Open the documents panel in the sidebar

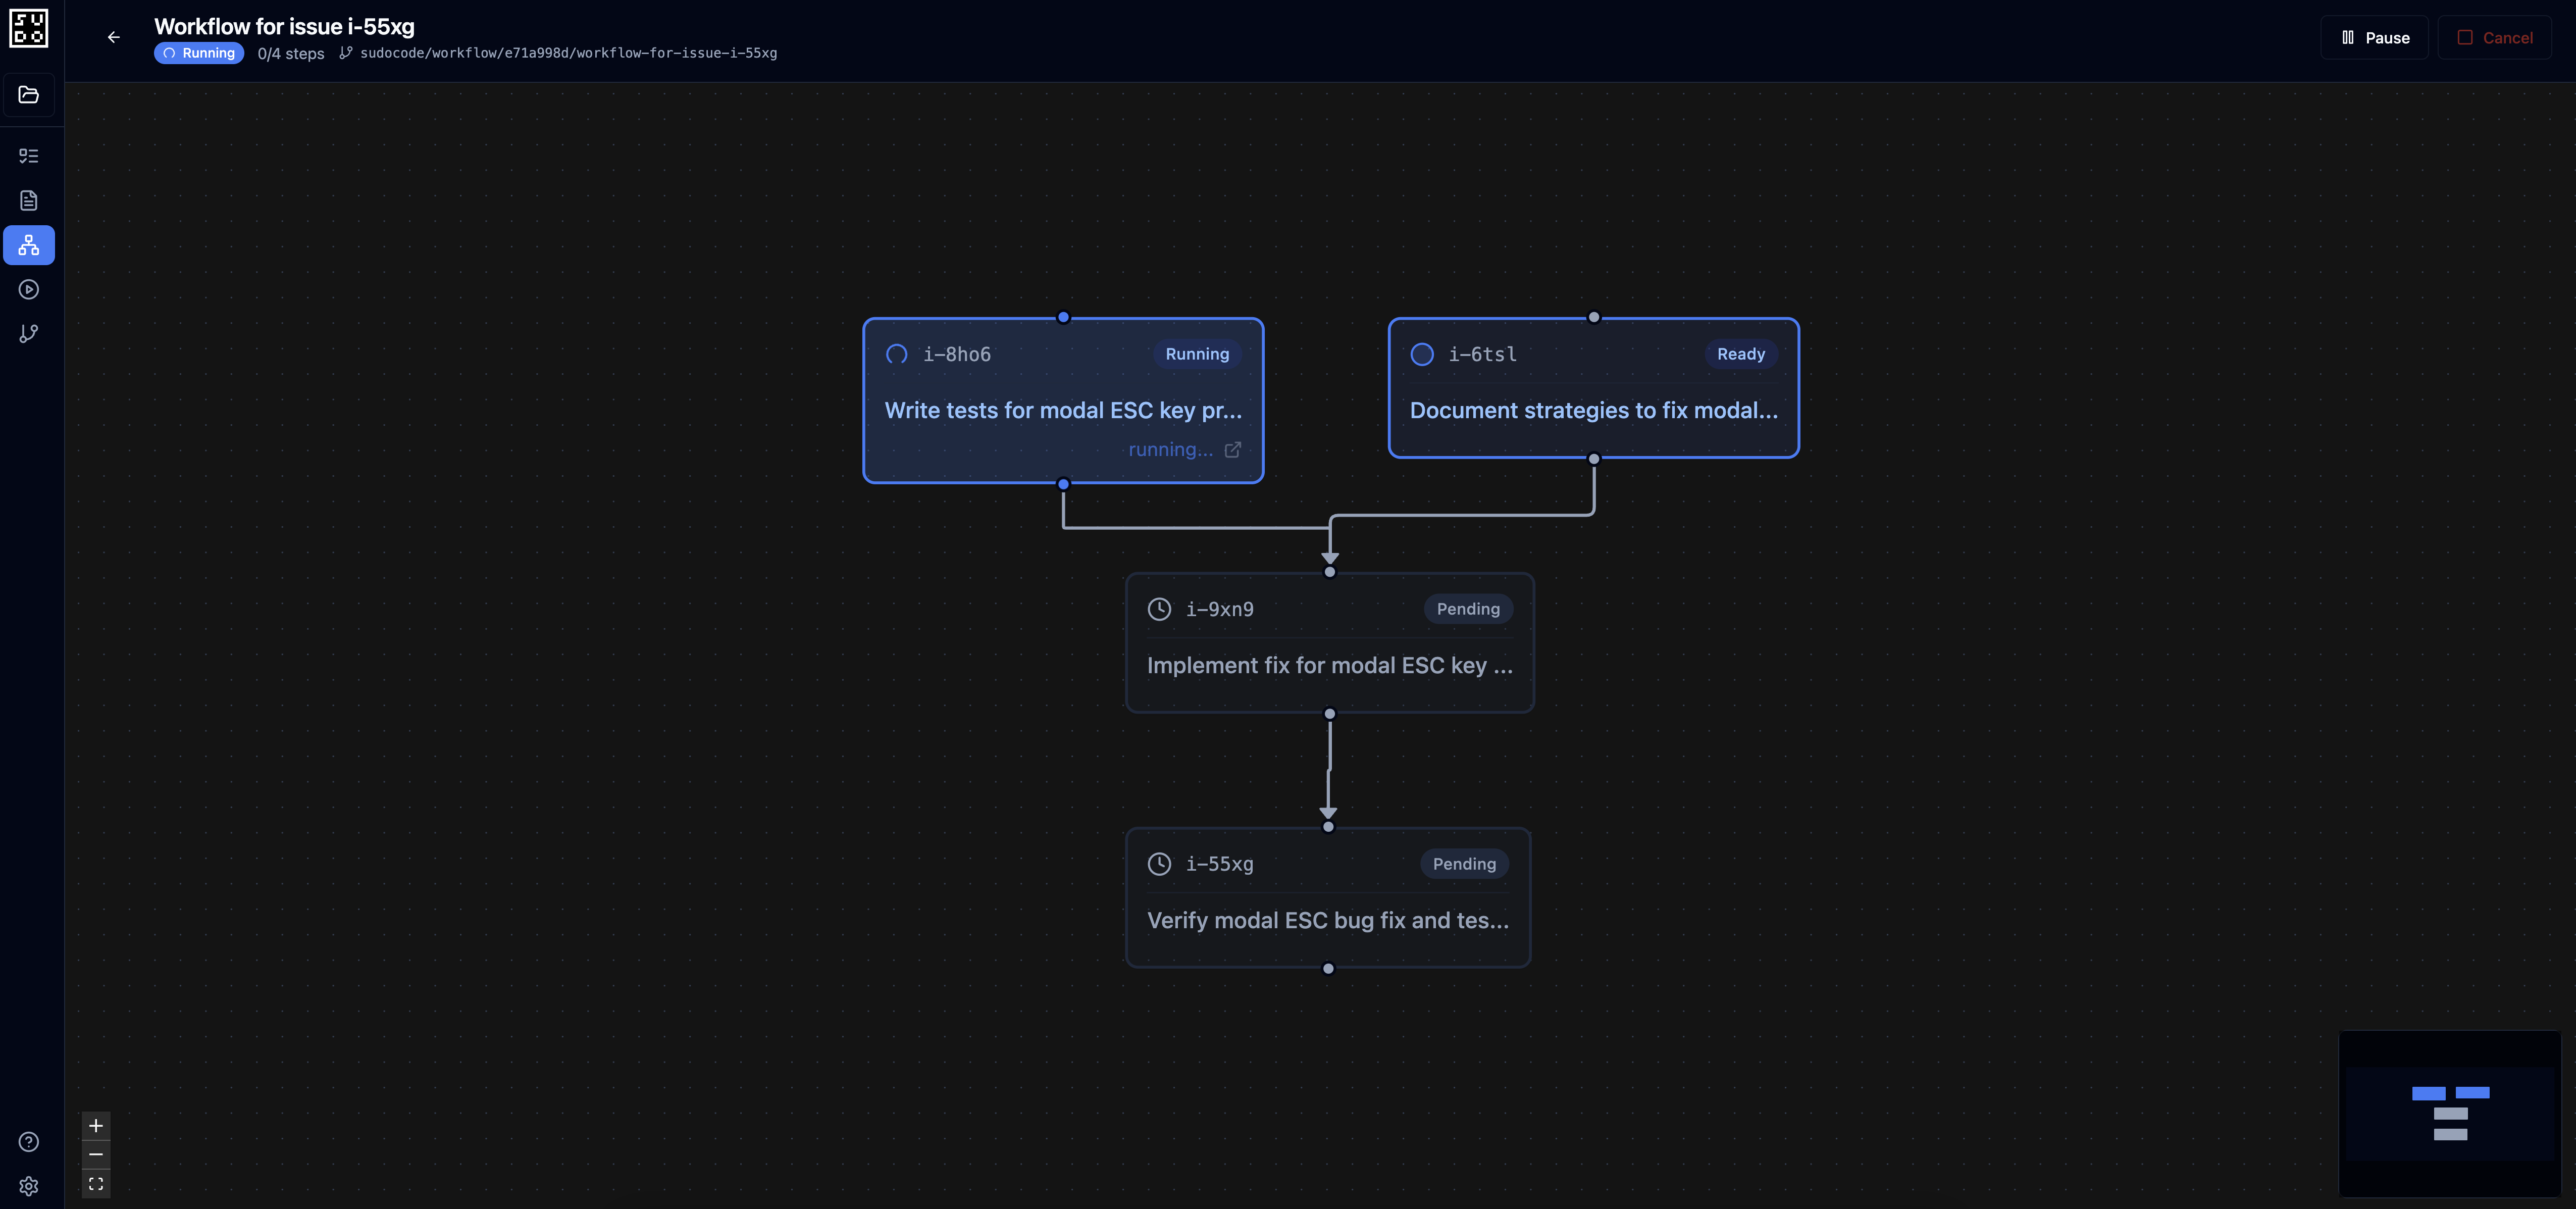(29, 200)
